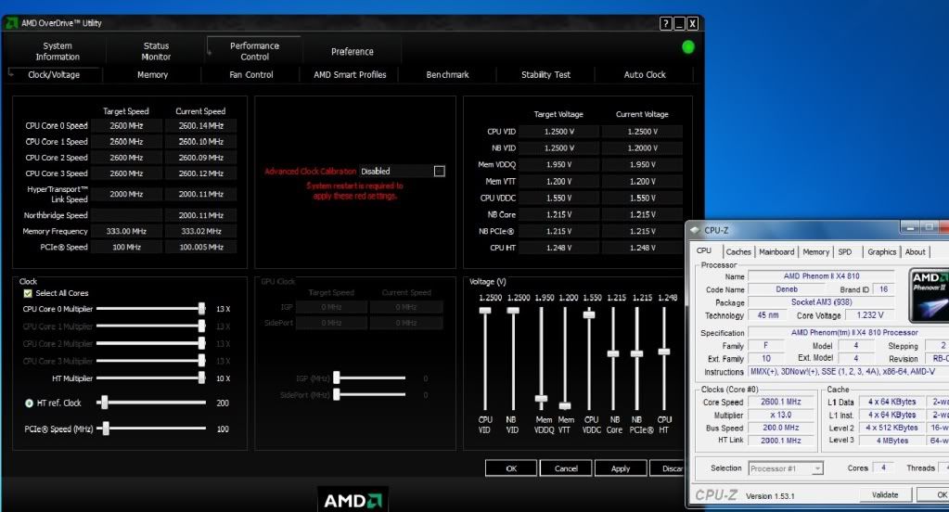The width and height of the screenshot is (949, 512).
Task: Switch to the CPU-Z Memory tab
Action: point(815,251)
